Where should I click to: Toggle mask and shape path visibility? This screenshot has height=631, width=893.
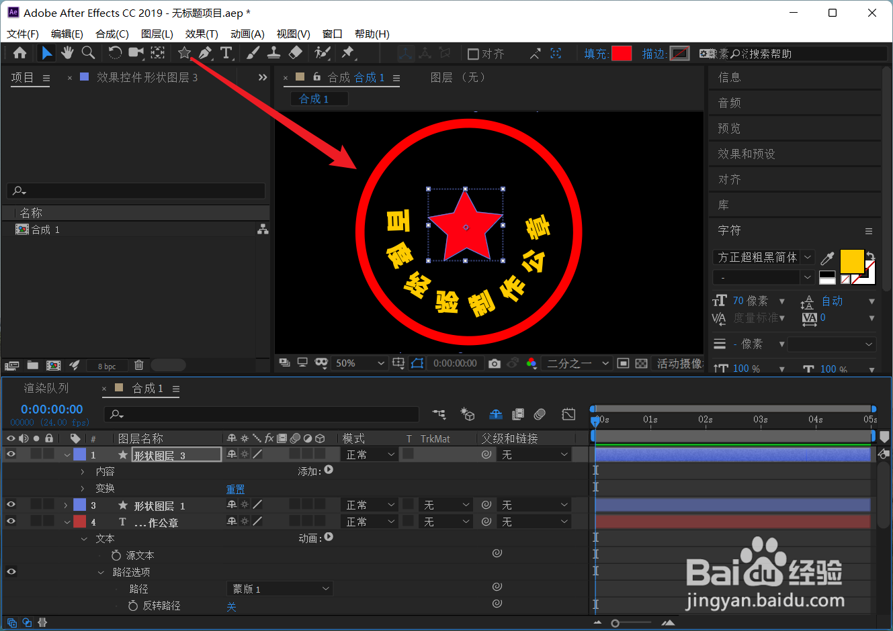417,363
